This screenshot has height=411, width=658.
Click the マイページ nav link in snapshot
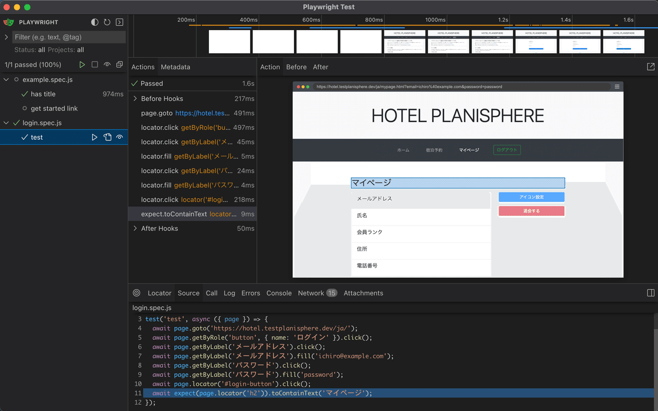click(x=469, y=150)
